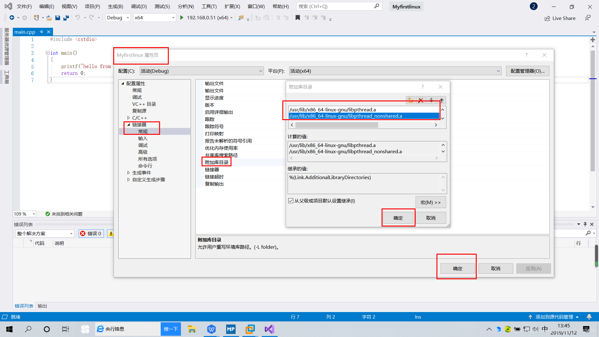Image resolution: width=599 pixels, height=337 pixels.
Task: Switch to the 错误列表 bottom tab
Action: click(24, 306)
